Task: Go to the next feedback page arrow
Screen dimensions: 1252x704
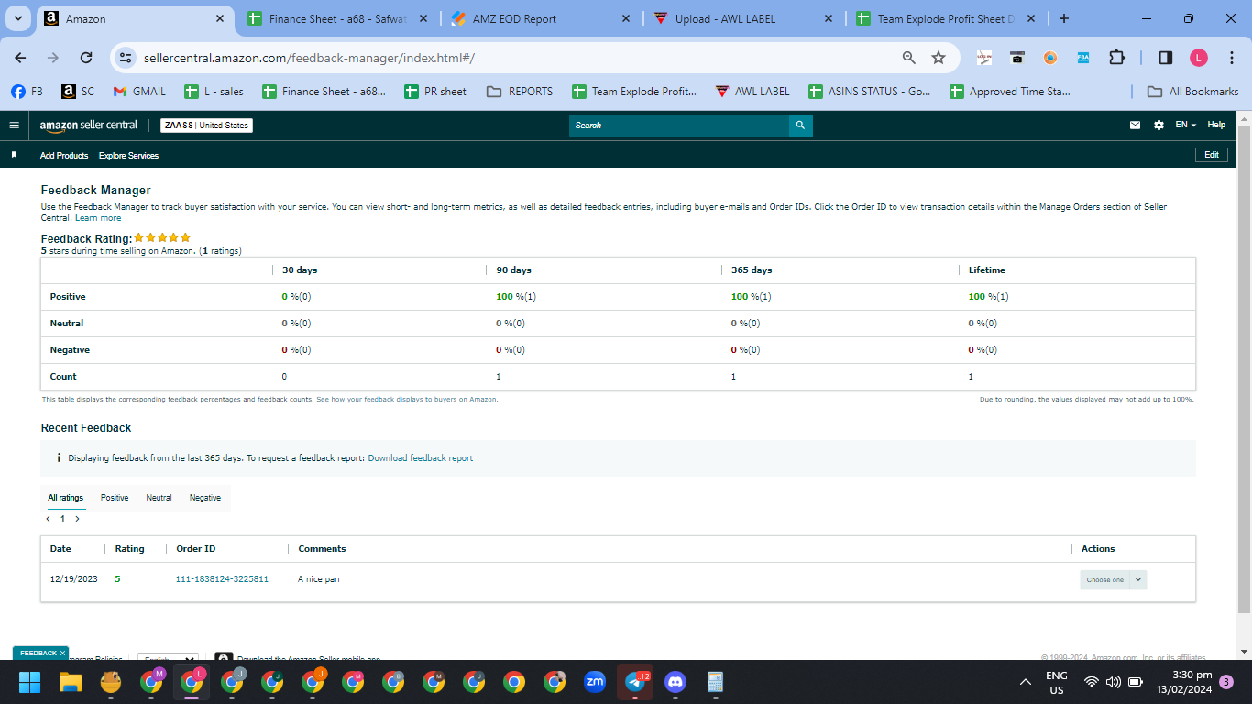Action: tap(77, 519)
